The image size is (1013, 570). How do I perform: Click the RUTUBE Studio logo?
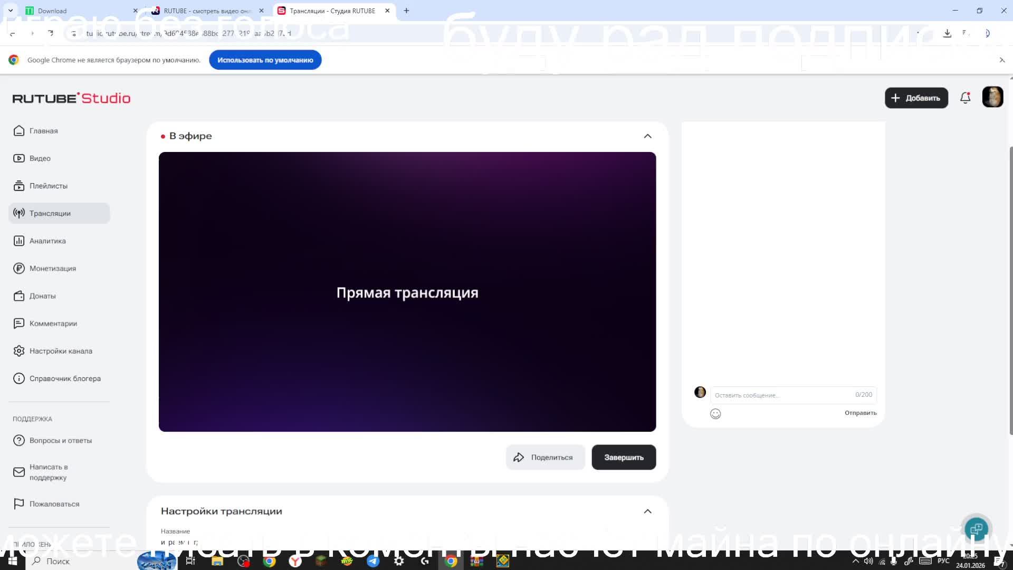71,98
